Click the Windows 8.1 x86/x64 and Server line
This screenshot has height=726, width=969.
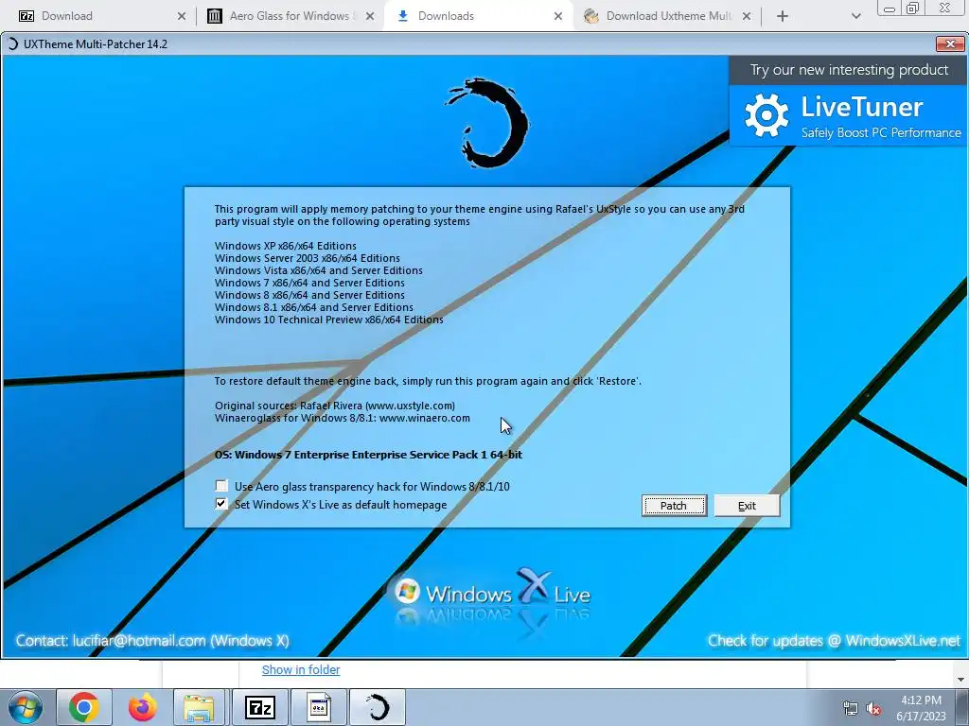[x=314, y=307]
